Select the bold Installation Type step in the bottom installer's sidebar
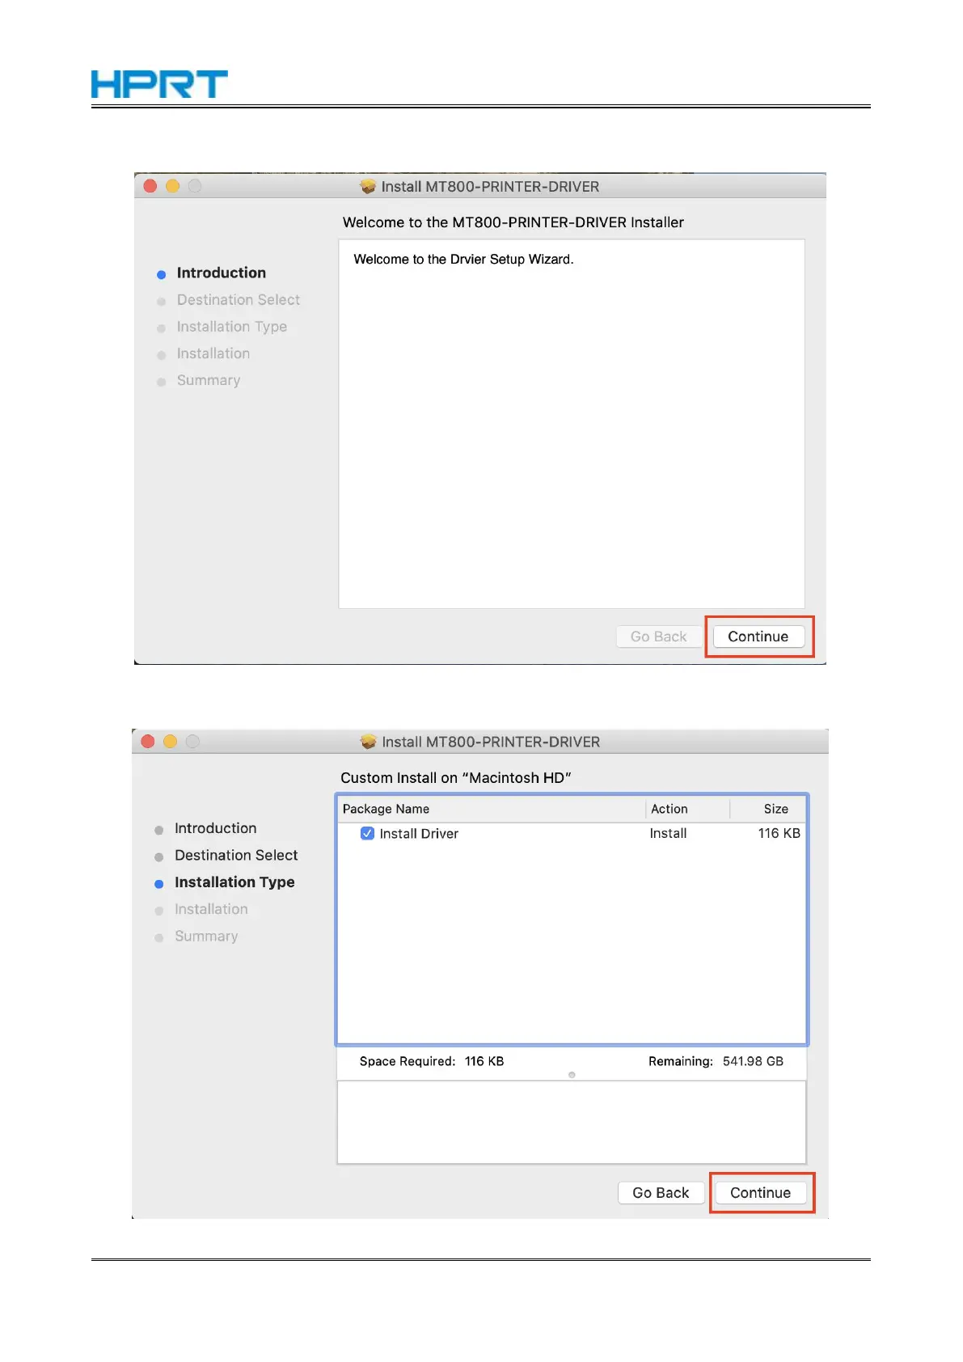Image resolution: width=963 pixels, height=1362 pixels. pyautogui.click(x=234, y=882)
